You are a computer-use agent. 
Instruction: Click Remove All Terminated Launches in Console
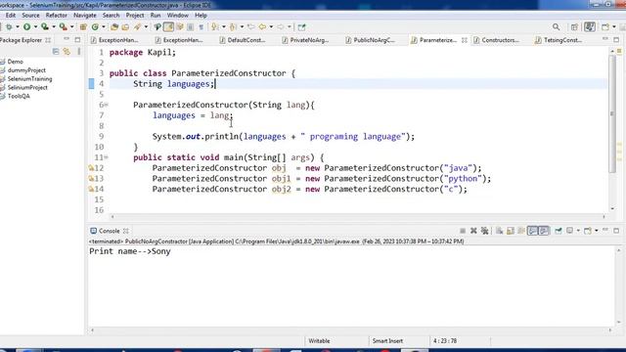[485, 231]
